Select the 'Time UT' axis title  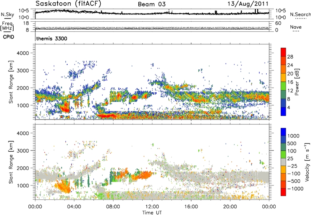(152, 213)
